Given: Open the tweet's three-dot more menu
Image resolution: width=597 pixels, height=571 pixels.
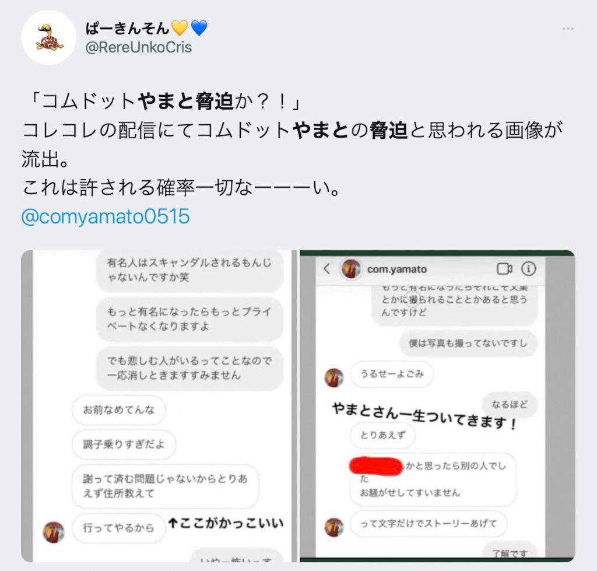Looking at the screenshot, I should coord(568,29).
